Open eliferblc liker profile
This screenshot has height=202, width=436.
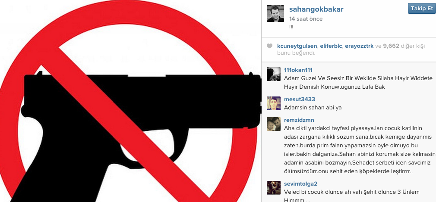(x=331, y=46)
